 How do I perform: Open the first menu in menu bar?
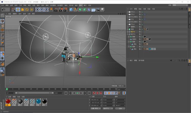coord(3,5)
